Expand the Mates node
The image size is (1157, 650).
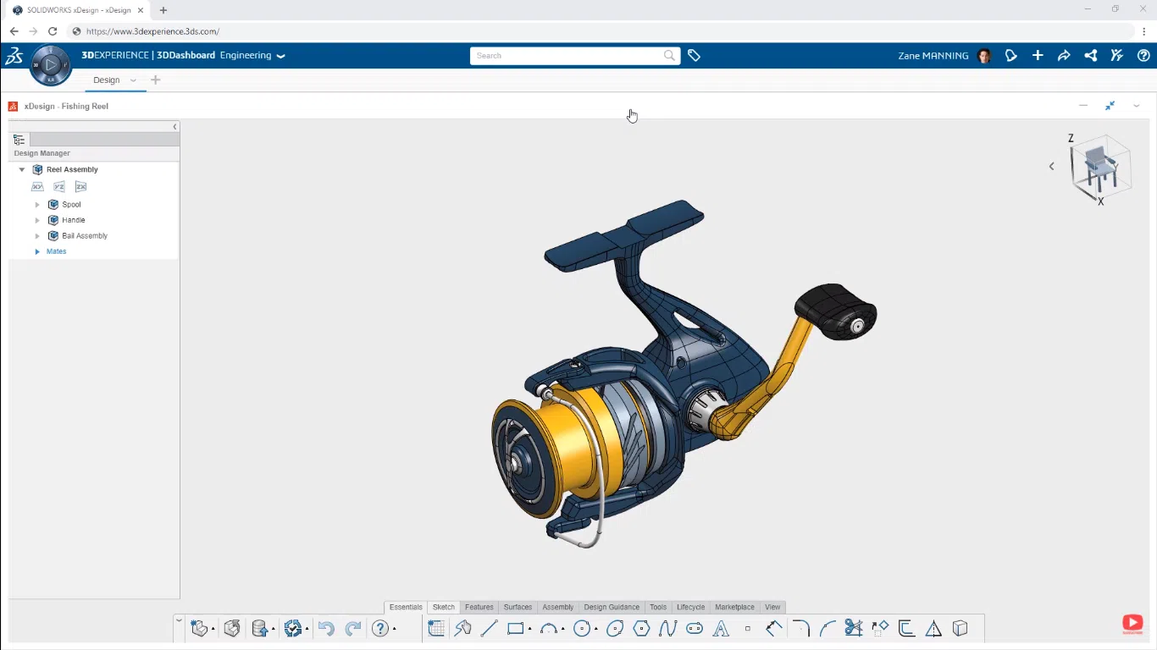point(37,251)
